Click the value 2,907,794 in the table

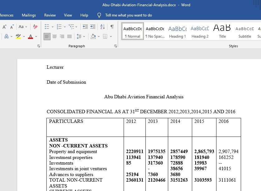coord(229,151)
